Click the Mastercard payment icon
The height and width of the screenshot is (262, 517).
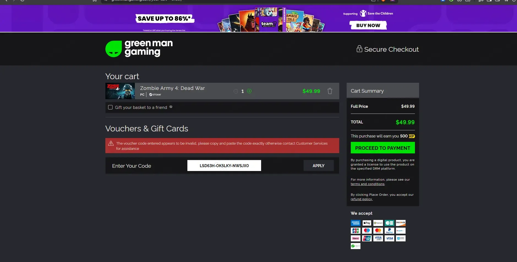pos(378,231)
